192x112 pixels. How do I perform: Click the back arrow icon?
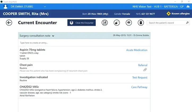point(9,23)
